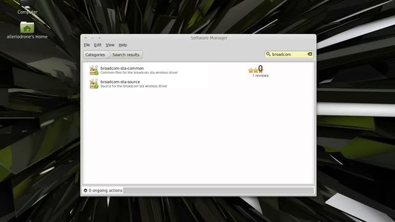Click the broadcom search field
Viewport: 395px width, 222px height.
[x=289, y=54]
